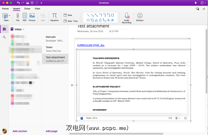The width and height of the screenshot is (208, 135).
Task: Open the search magnifier in the sidebar
Action: [x=4, y=37]
